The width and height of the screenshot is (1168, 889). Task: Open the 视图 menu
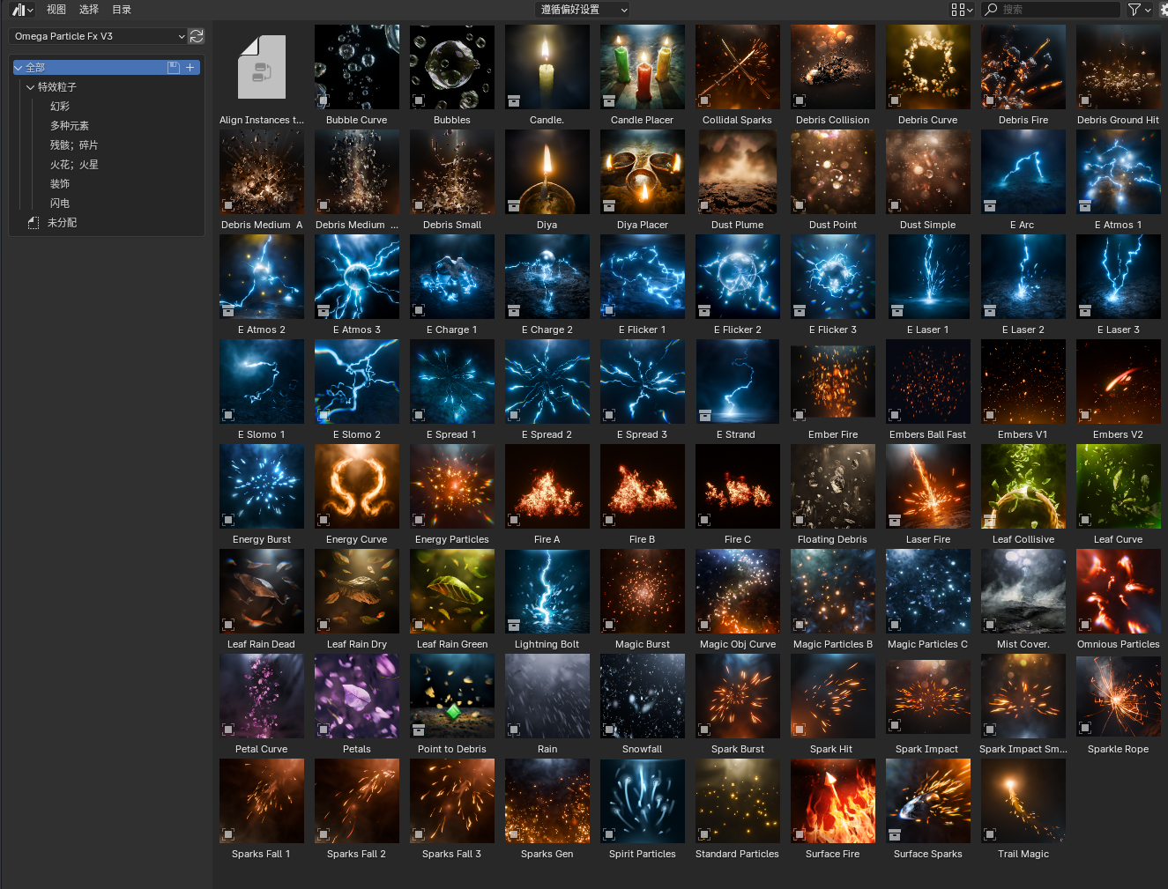56,10
